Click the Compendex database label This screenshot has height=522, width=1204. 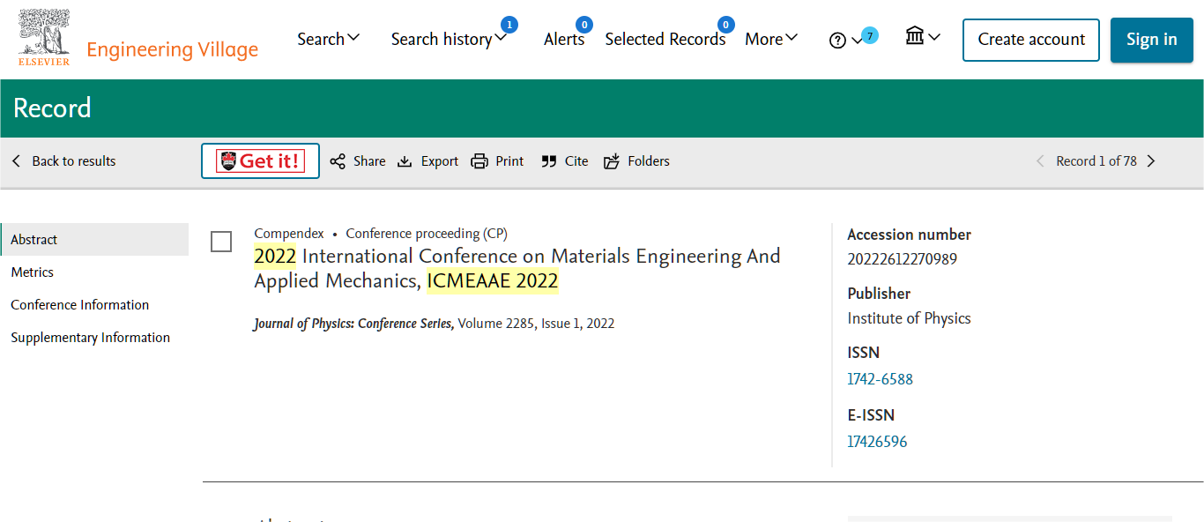289,234
